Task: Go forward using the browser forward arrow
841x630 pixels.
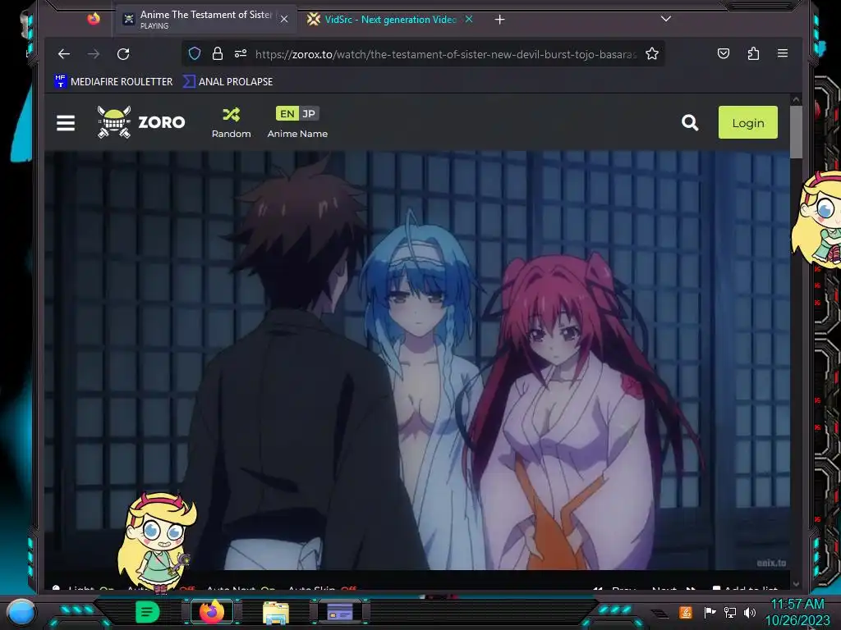Action: 94,53
